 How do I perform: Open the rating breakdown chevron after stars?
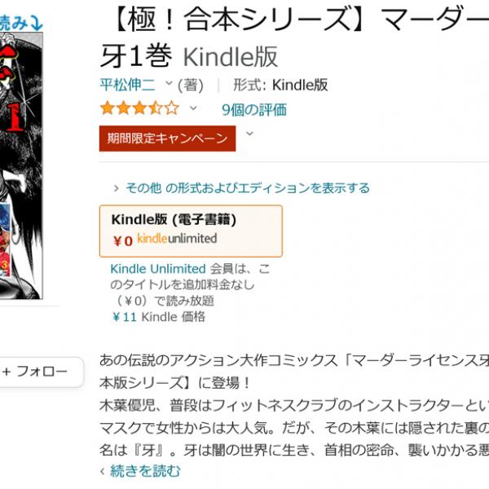point(193,108)
